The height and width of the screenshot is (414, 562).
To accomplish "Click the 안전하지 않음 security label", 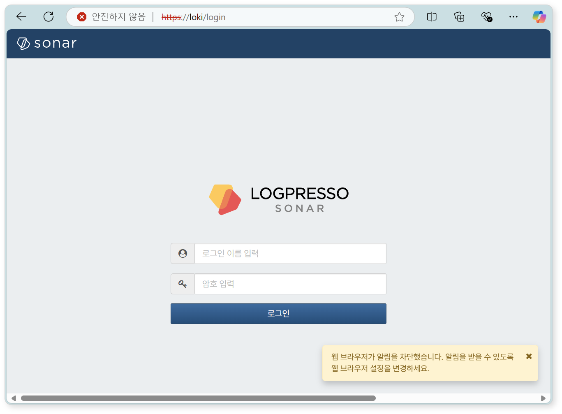I will tap(118, 17).
